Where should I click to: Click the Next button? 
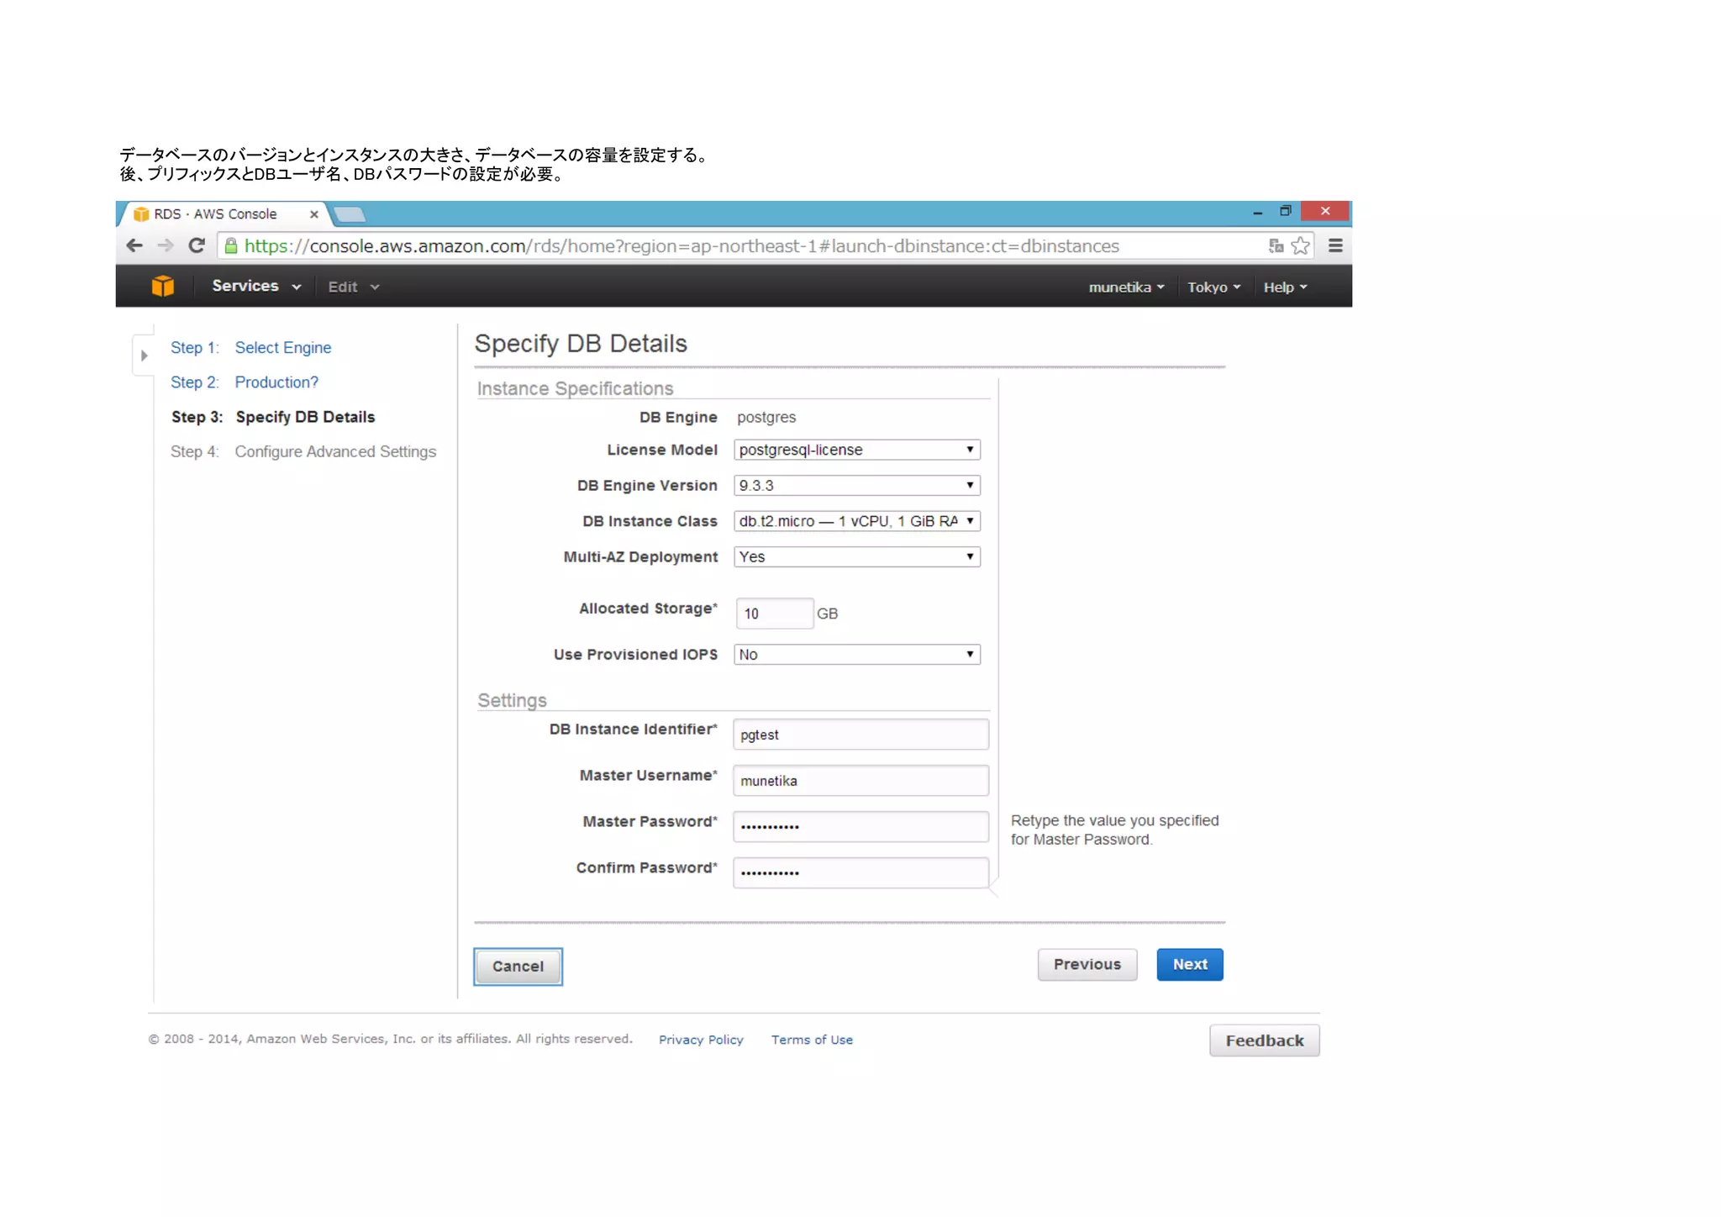click(1190, 965)
